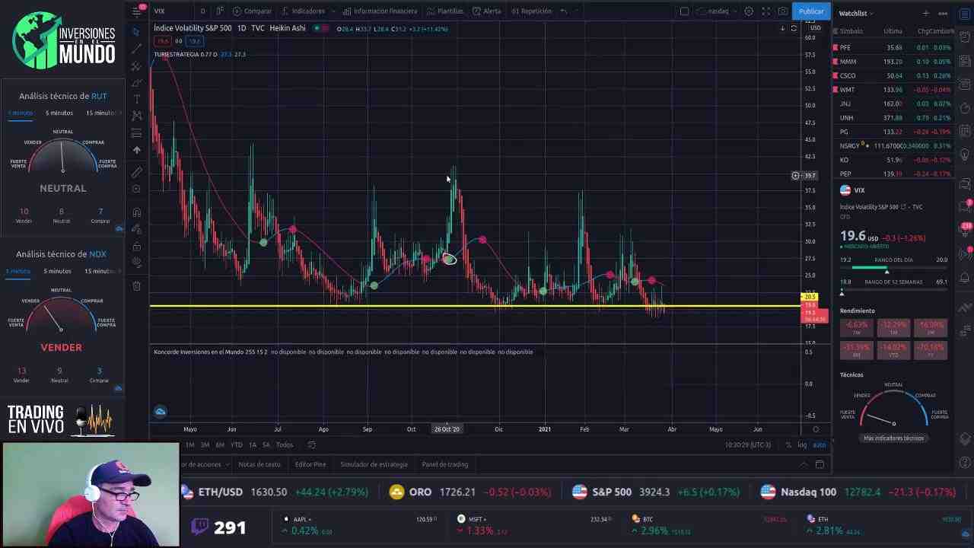The height and width of the screenshot is (548, 974).
Task: Open Watchlist three-dots more menu
Action: [x=943, y=13]
